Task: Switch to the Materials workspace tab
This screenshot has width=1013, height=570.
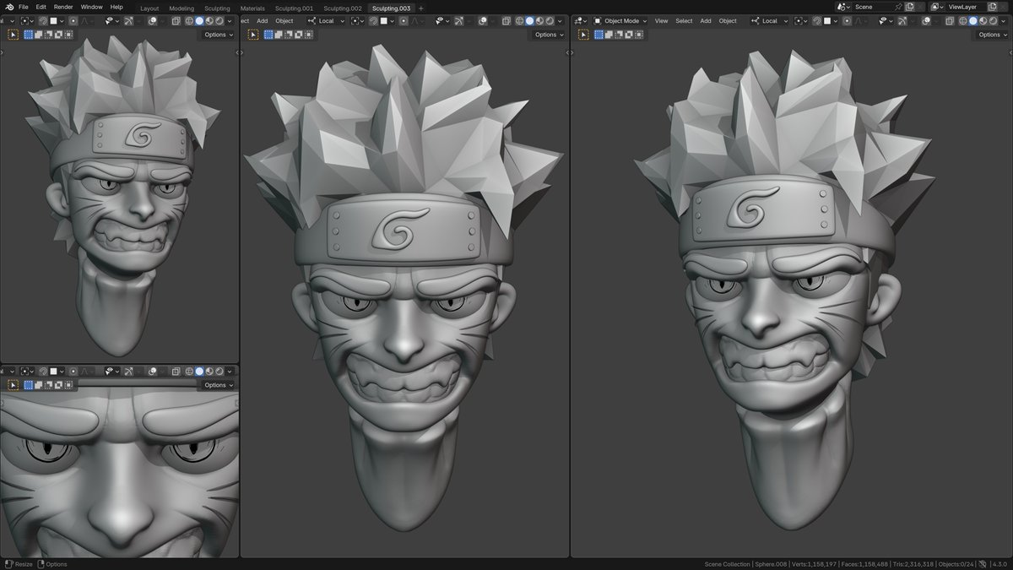Action: [x=252, y=8]
